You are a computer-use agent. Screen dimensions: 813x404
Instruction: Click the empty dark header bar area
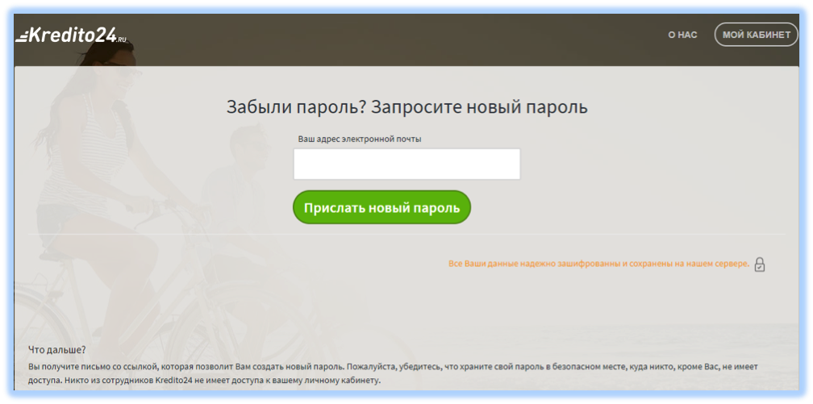point(403,35)
